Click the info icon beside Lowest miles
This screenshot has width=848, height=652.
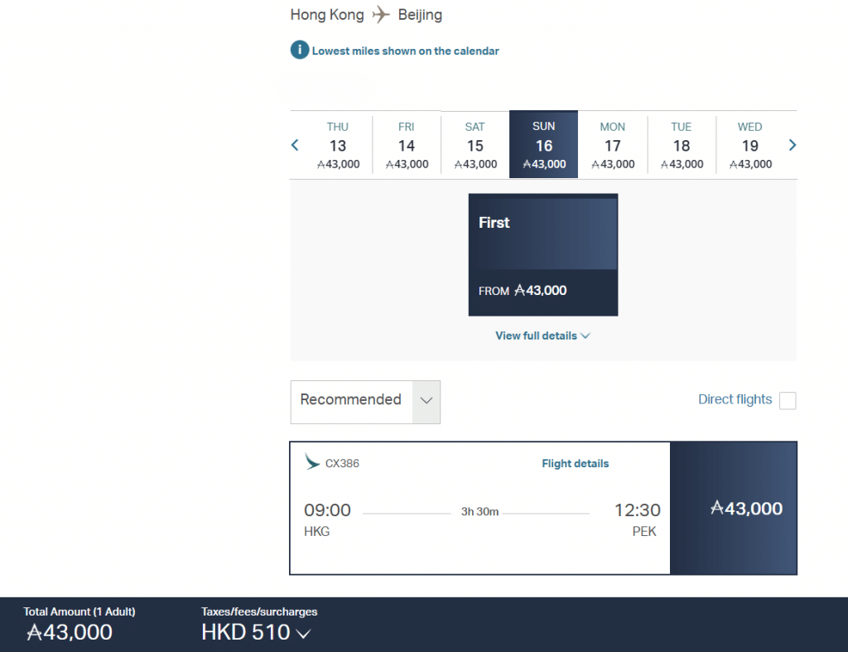(299, 51)
